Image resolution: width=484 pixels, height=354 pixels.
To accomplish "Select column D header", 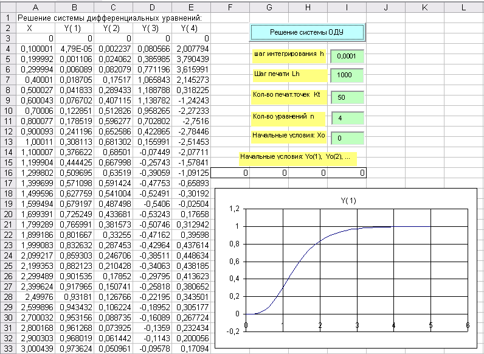I will [x=152, y=7].
